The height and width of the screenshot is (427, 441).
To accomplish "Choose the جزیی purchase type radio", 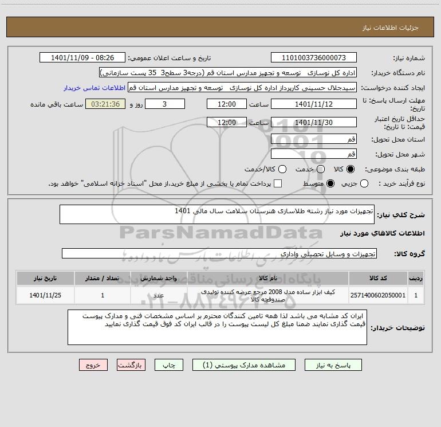I will click(x=364, y=183).
